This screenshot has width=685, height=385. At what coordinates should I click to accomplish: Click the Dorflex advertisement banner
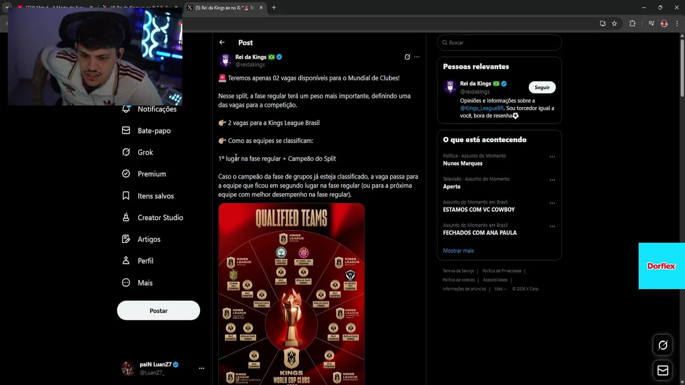tap(661, 266)
